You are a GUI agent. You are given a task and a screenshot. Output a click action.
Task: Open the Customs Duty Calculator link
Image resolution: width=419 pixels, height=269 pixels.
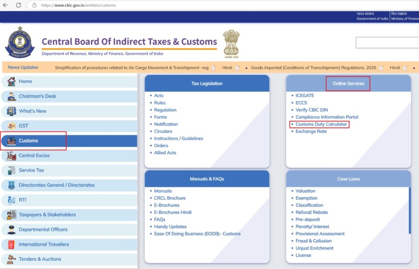(x=321, y=124)
